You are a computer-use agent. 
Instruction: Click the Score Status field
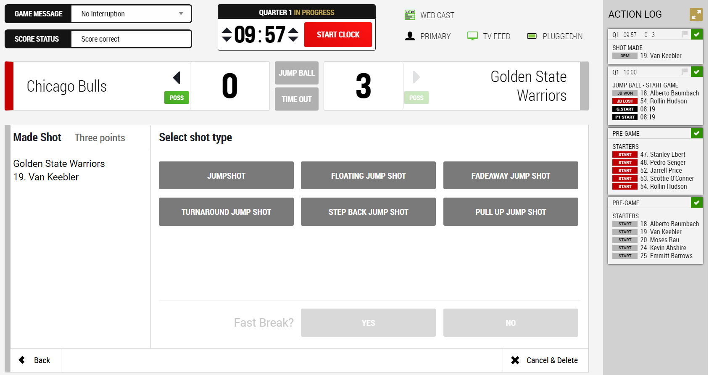(x=131, y=39)
